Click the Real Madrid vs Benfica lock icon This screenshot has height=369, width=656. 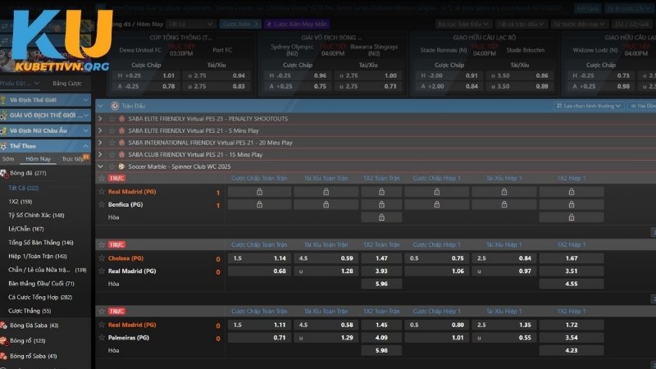[x=259, y=192]
